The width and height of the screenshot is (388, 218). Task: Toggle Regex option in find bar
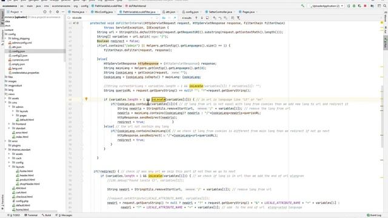(175, 18)
